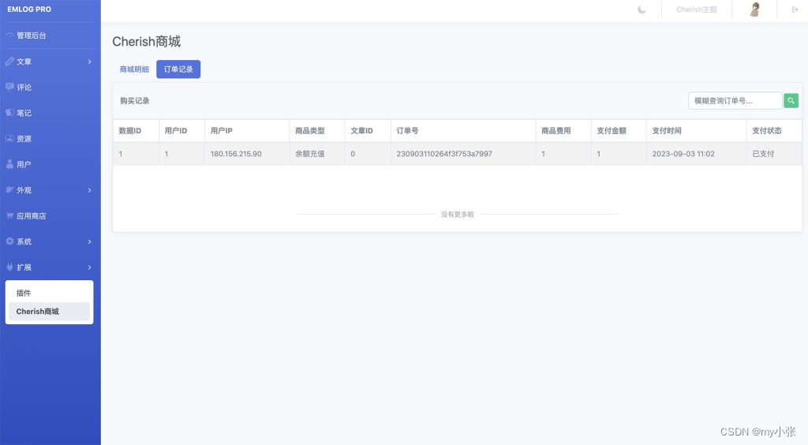The height and width of the screenshot is (445, 808).
Task: Click the dashboard gauge icon
Action: point(9,35)
